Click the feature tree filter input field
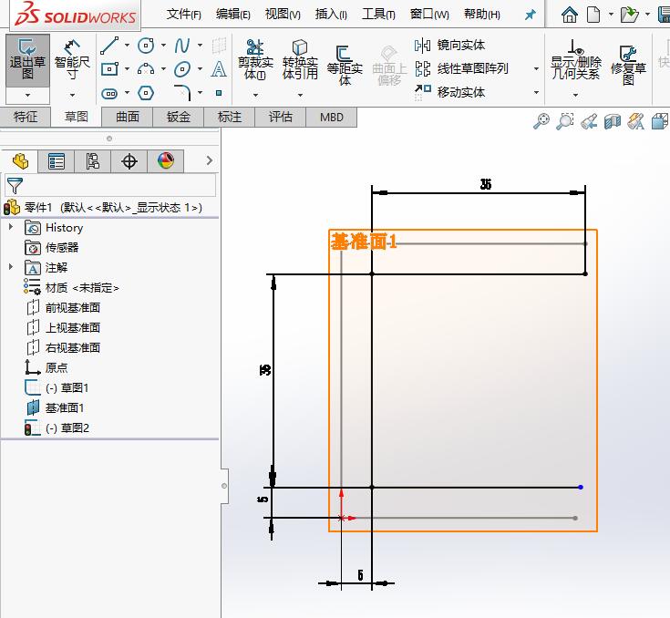The image size is (670, 618). tap(110, 185)
